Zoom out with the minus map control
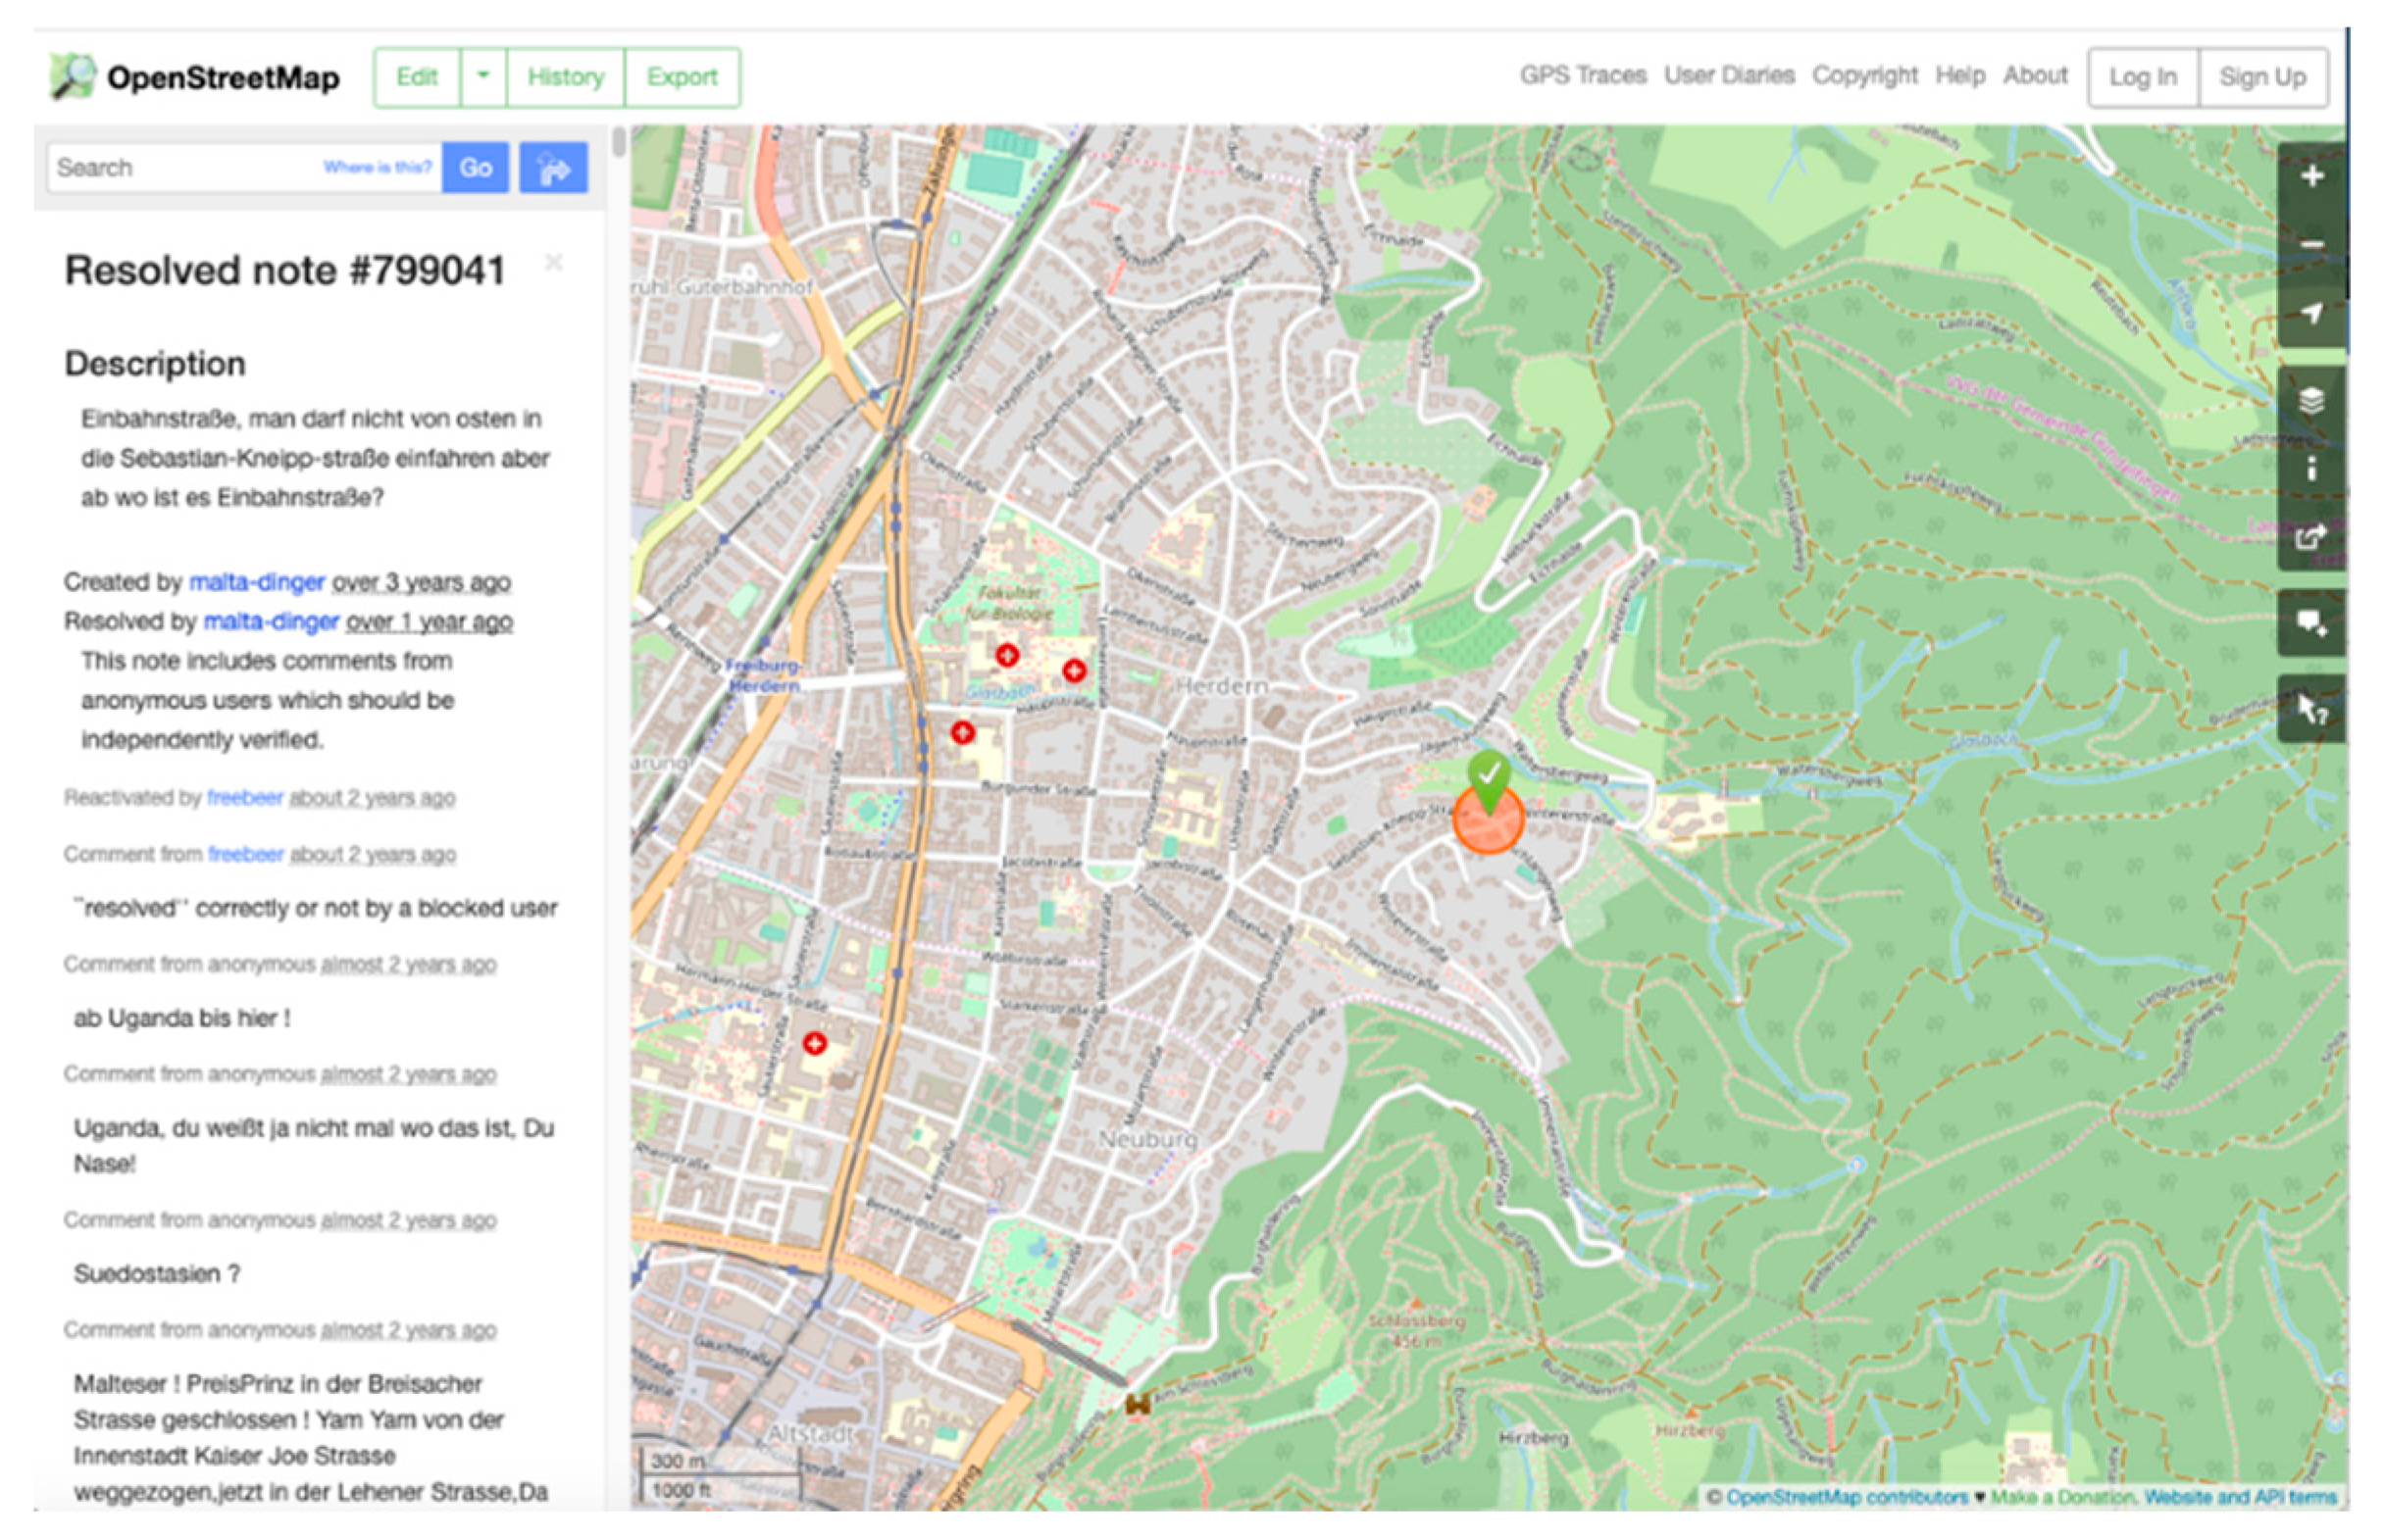This screenshot has height=1540, width=2384. 2311,245
